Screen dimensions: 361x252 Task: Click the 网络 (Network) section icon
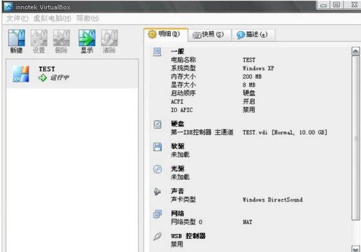157,214
